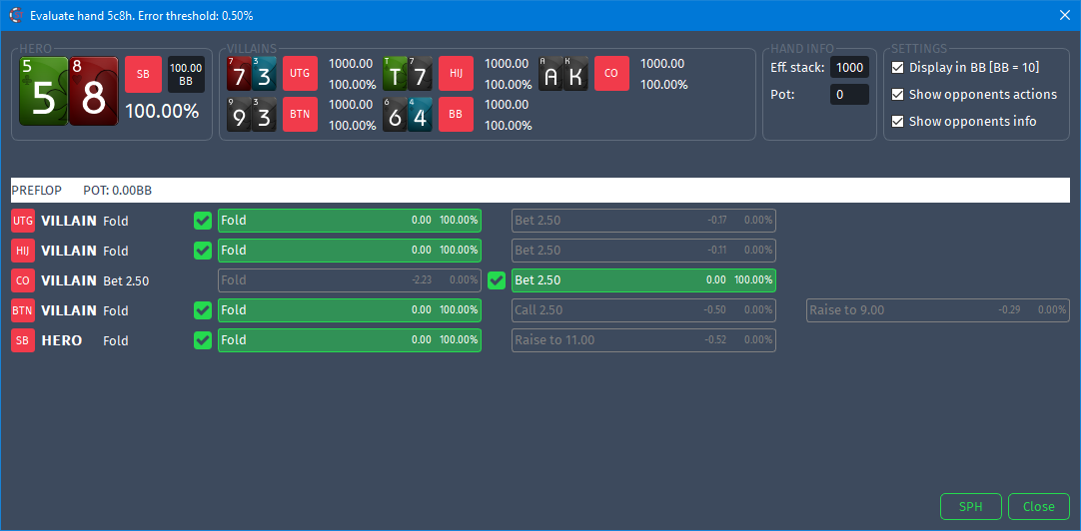This screenshot has width=1081, height=531.
Task: Click the SPH button
Action: pyautogui.click(x=971, y=506)
